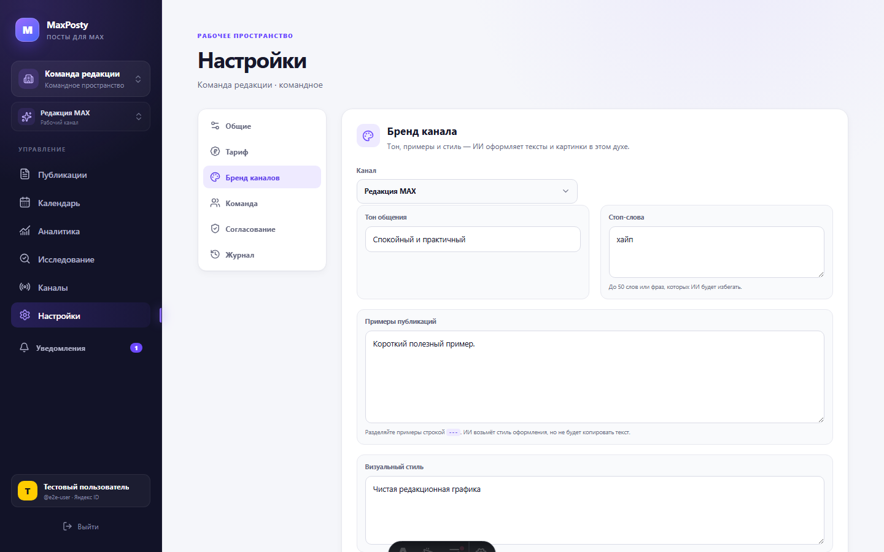
Task: Click the Бренд канала header palette icon
Action: (x=368, y=136)
